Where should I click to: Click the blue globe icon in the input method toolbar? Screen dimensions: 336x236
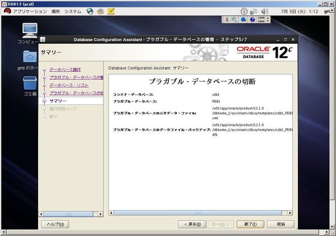[x=244, y=20]
